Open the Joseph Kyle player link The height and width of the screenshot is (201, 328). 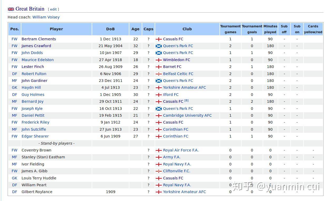point(32,109)
